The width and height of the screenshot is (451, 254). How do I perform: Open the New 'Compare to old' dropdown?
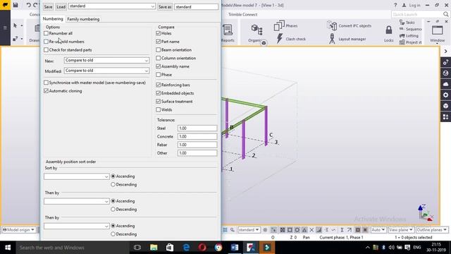pos(106,61)
